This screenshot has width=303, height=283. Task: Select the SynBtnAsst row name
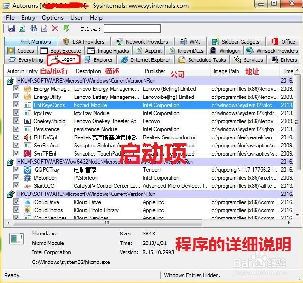pyautogui.click(x=47, y=146)
